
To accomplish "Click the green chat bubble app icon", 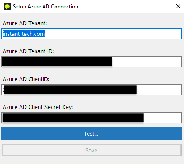I will [x=7, y=7].
